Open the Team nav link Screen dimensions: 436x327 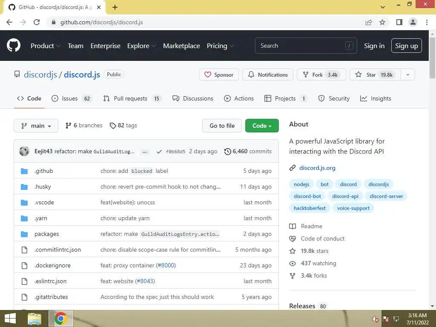(x=75, y=46)
